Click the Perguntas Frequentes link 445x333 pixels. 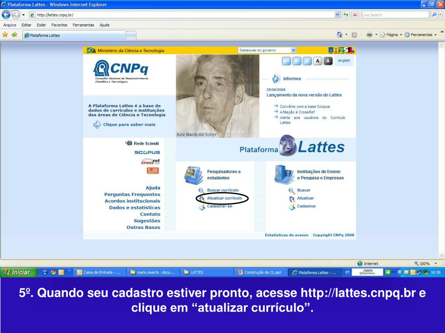(132, 195)
